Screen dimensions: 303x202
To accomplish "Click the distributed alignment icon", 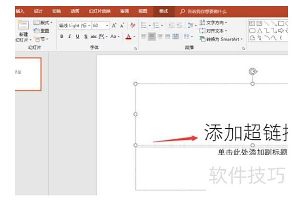I will pyautogui.click(x=175, y=36).
